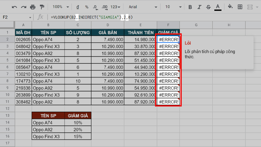Click the Print icon
Image resolution: width=261 pixels, height=147 pixels.
(33, 7)
